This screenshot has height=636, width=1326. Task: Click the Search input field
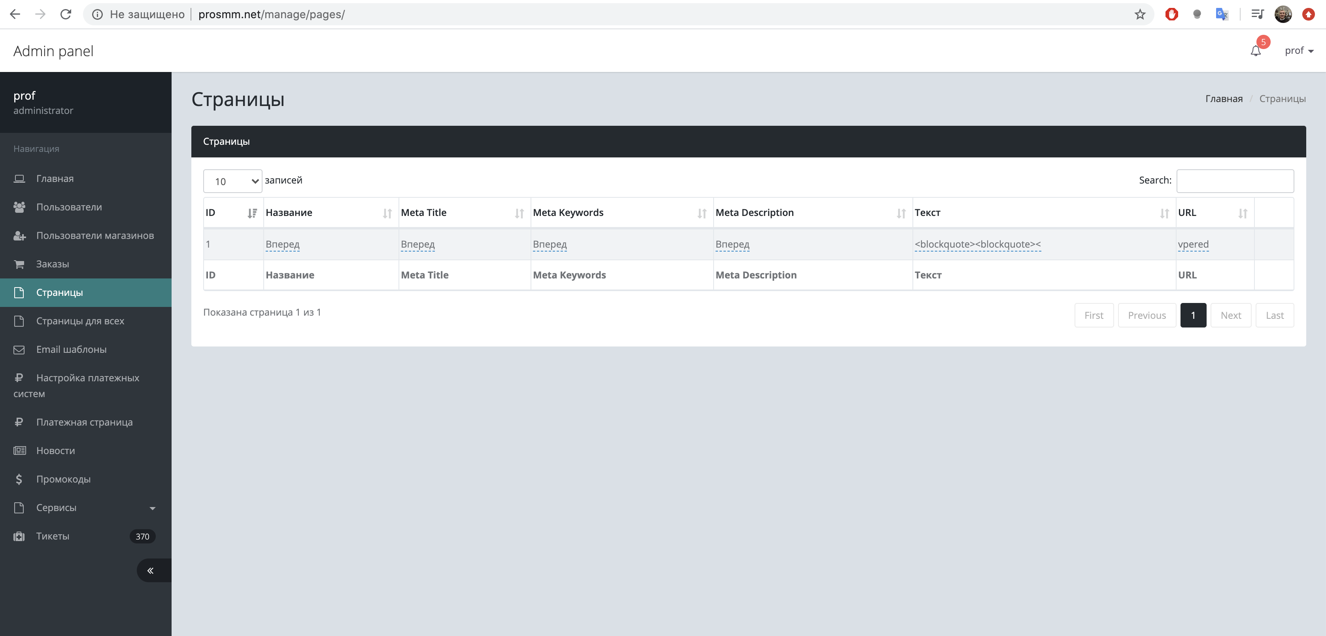1234,181
